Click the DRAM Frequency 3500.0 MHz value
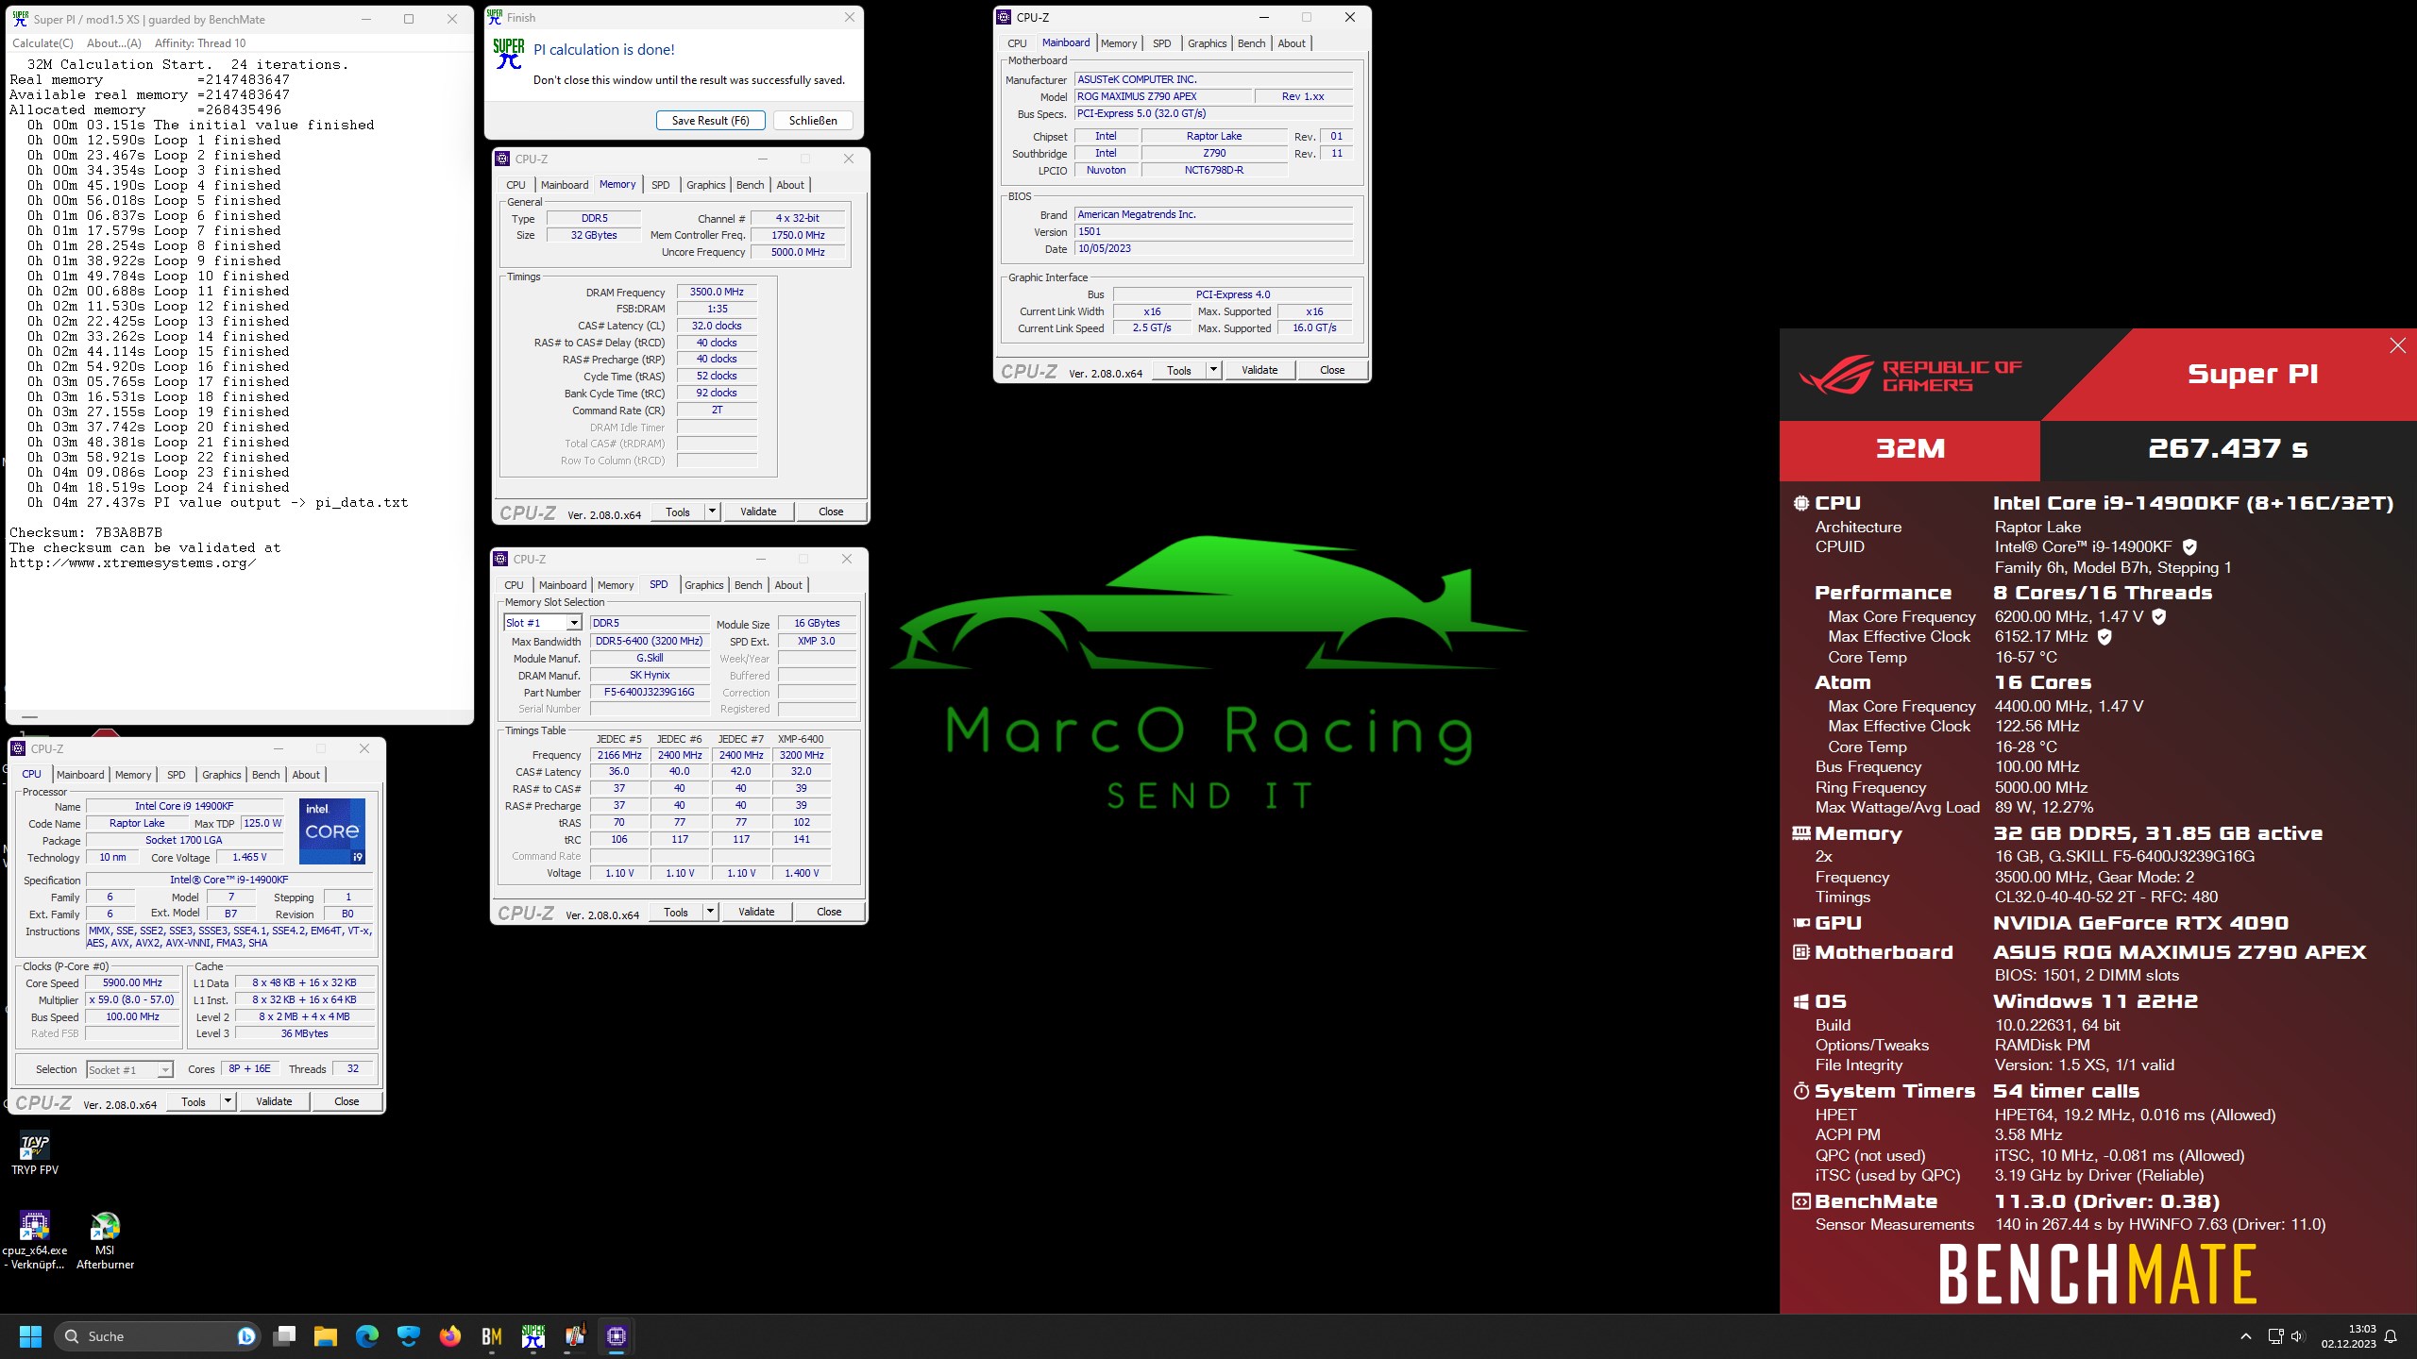2417x1359 pixels. tap(717, 293)
